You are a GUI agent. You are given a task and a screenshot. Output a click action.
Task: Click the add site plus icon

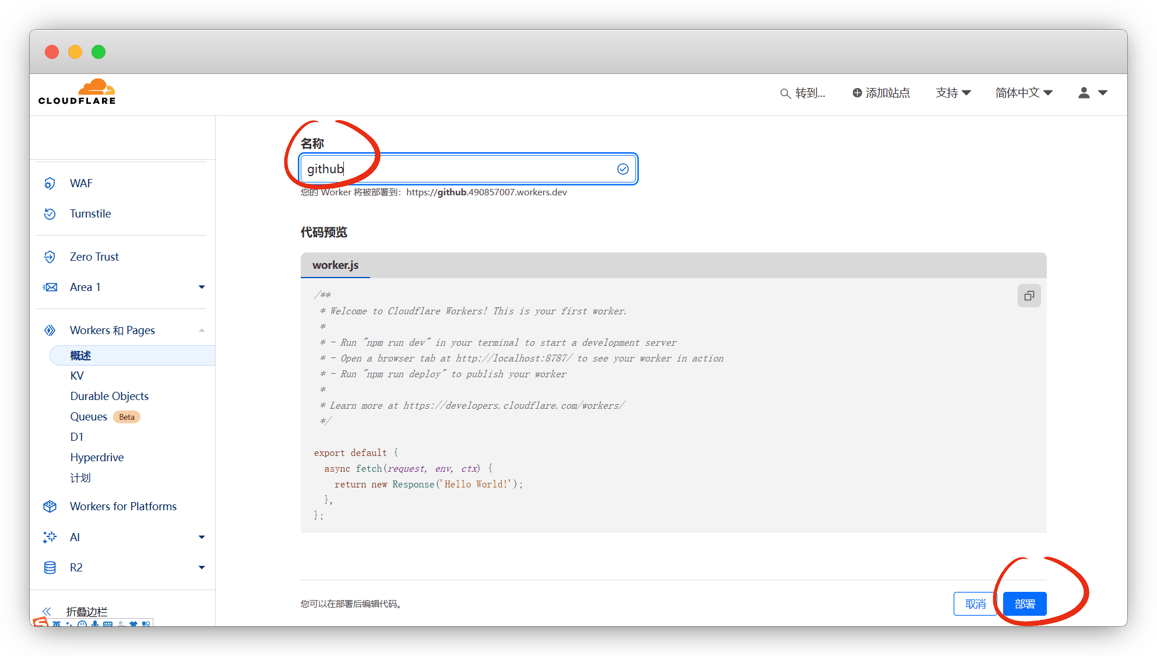click(x=857, y=93)
